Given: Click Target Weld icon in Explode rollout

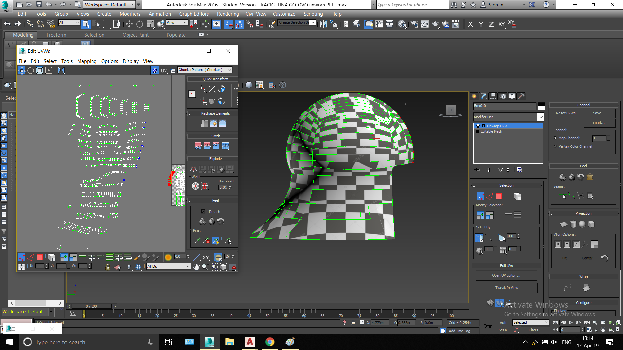Looking at the screenshot, I should [196, 186].
